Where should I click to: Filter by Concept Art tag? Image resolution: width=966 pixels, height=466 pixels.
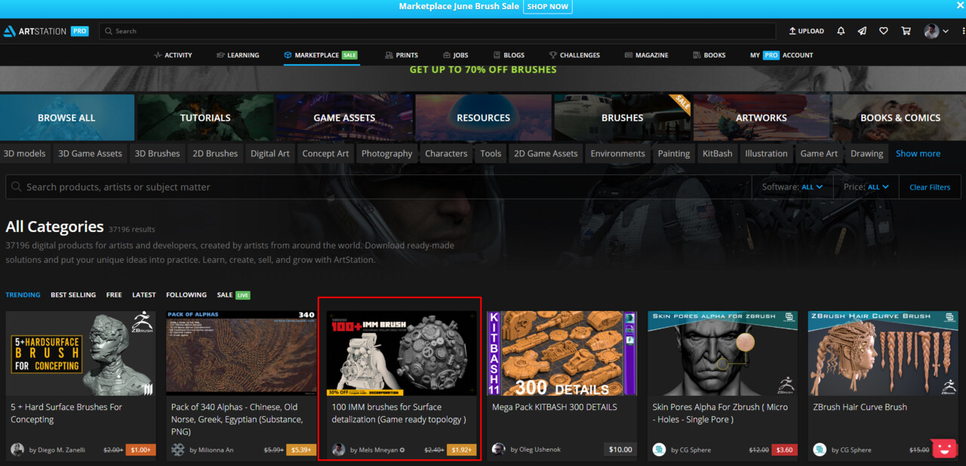(x=325, y=153)
